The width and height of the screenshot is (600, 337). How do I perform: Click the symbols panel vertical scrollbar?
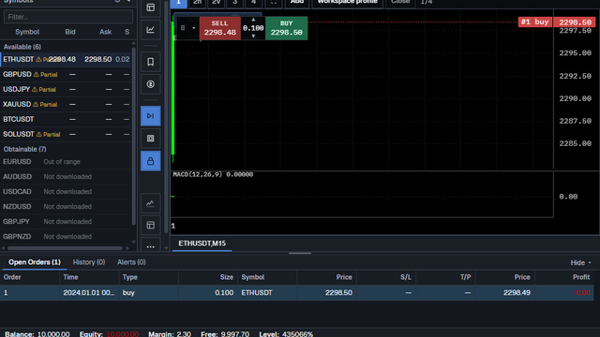133,136
